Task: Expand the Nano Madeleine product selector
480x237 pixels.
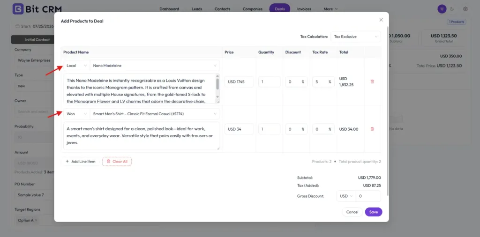Action: point(155,66)
